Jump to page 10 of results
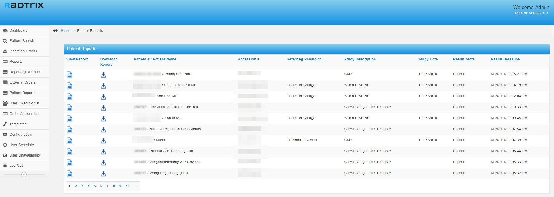 click(x=127, y=186)
